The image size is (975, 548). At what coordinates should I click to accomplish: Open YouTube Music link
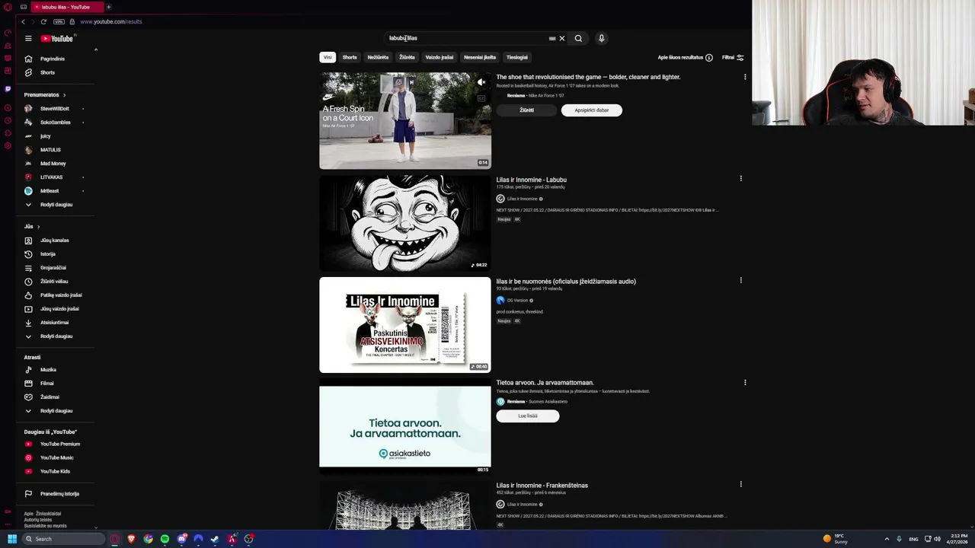(x=57, y=457)
